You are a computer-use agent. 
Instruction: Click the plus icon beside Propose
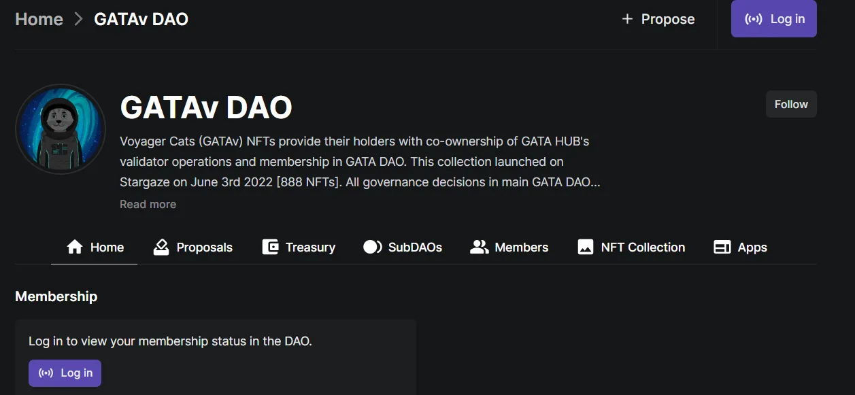627,19
